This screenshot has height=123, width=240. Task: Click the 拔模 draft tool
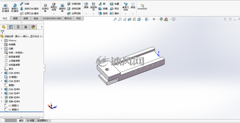[103, 8]
